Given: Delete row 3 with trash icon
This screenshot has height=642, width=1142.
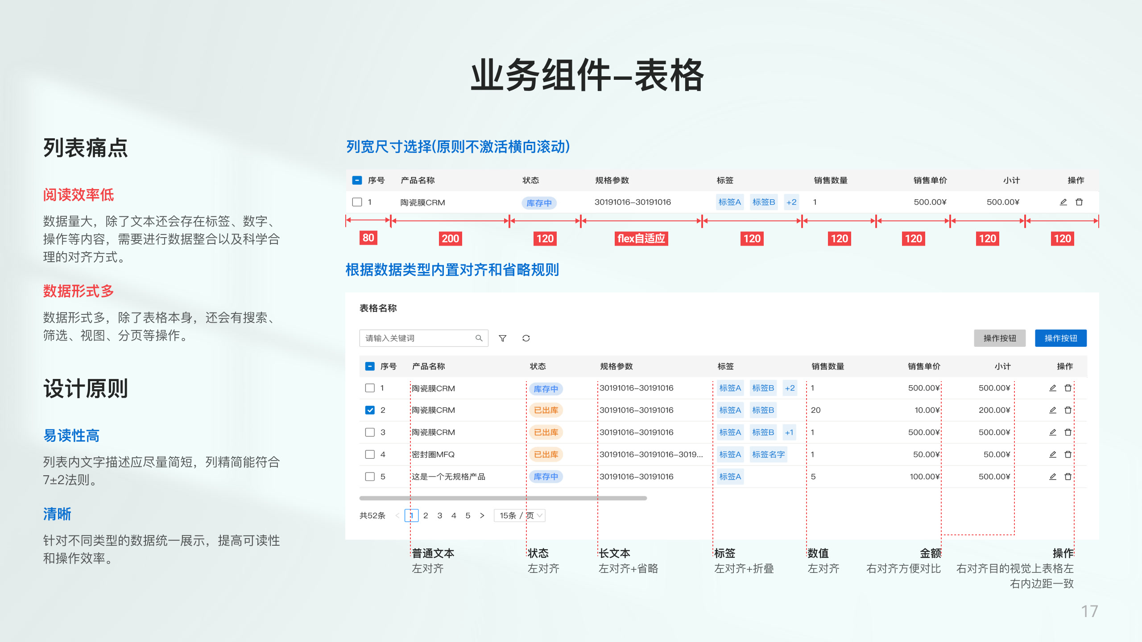Looking at the screenshot, I should [x=1068, y=432].
